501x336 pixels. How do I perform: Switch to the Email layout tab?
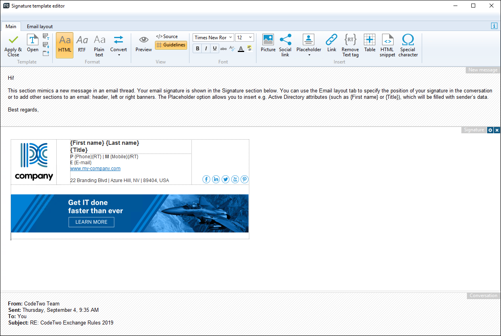pyautogui.click(x=40, y=26)
